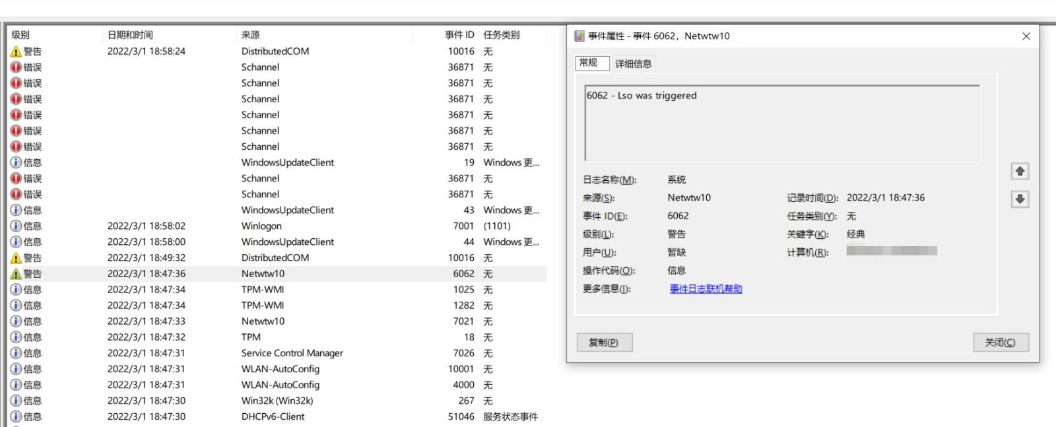The width and height of the screenshot is (1056, 427).
Task: Click the 来源 column header
Action: [x=251, y=35]
